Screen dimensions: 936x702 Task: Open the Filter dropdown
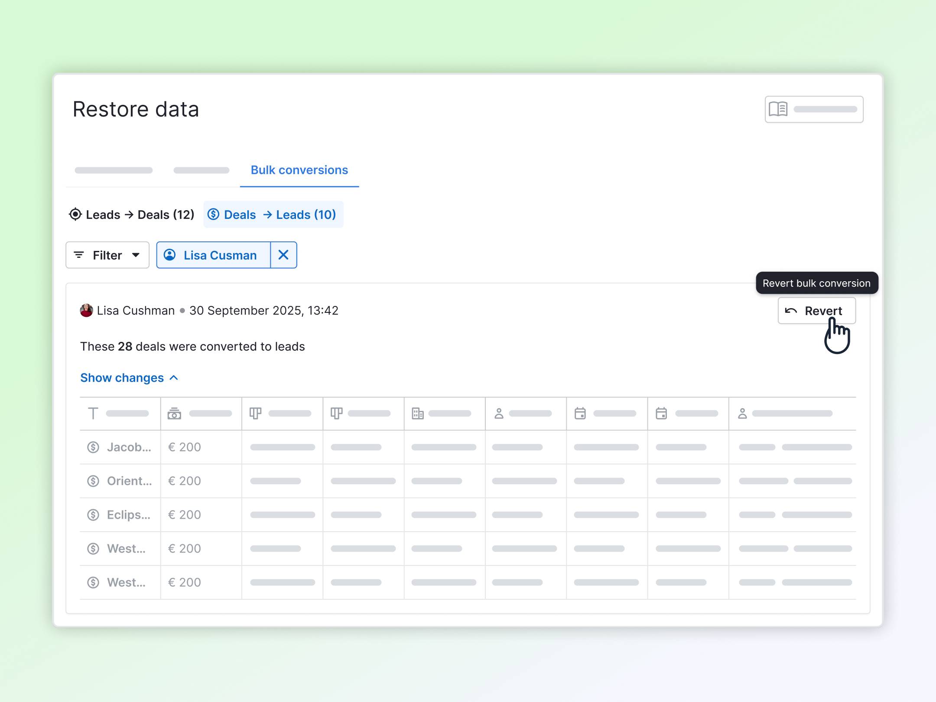[x=107, y=255]
